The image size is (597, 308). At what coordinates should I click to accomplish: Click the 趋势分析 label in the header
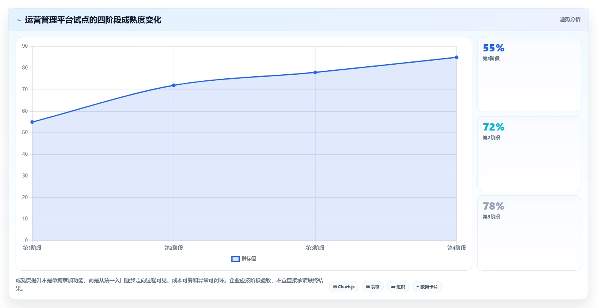570,19
